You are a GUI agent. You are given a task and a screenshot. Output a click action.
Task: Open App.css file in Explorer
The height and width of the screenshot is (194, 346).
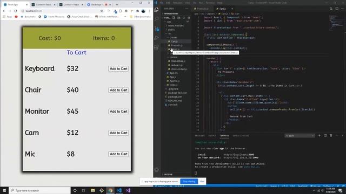point(174,73)
